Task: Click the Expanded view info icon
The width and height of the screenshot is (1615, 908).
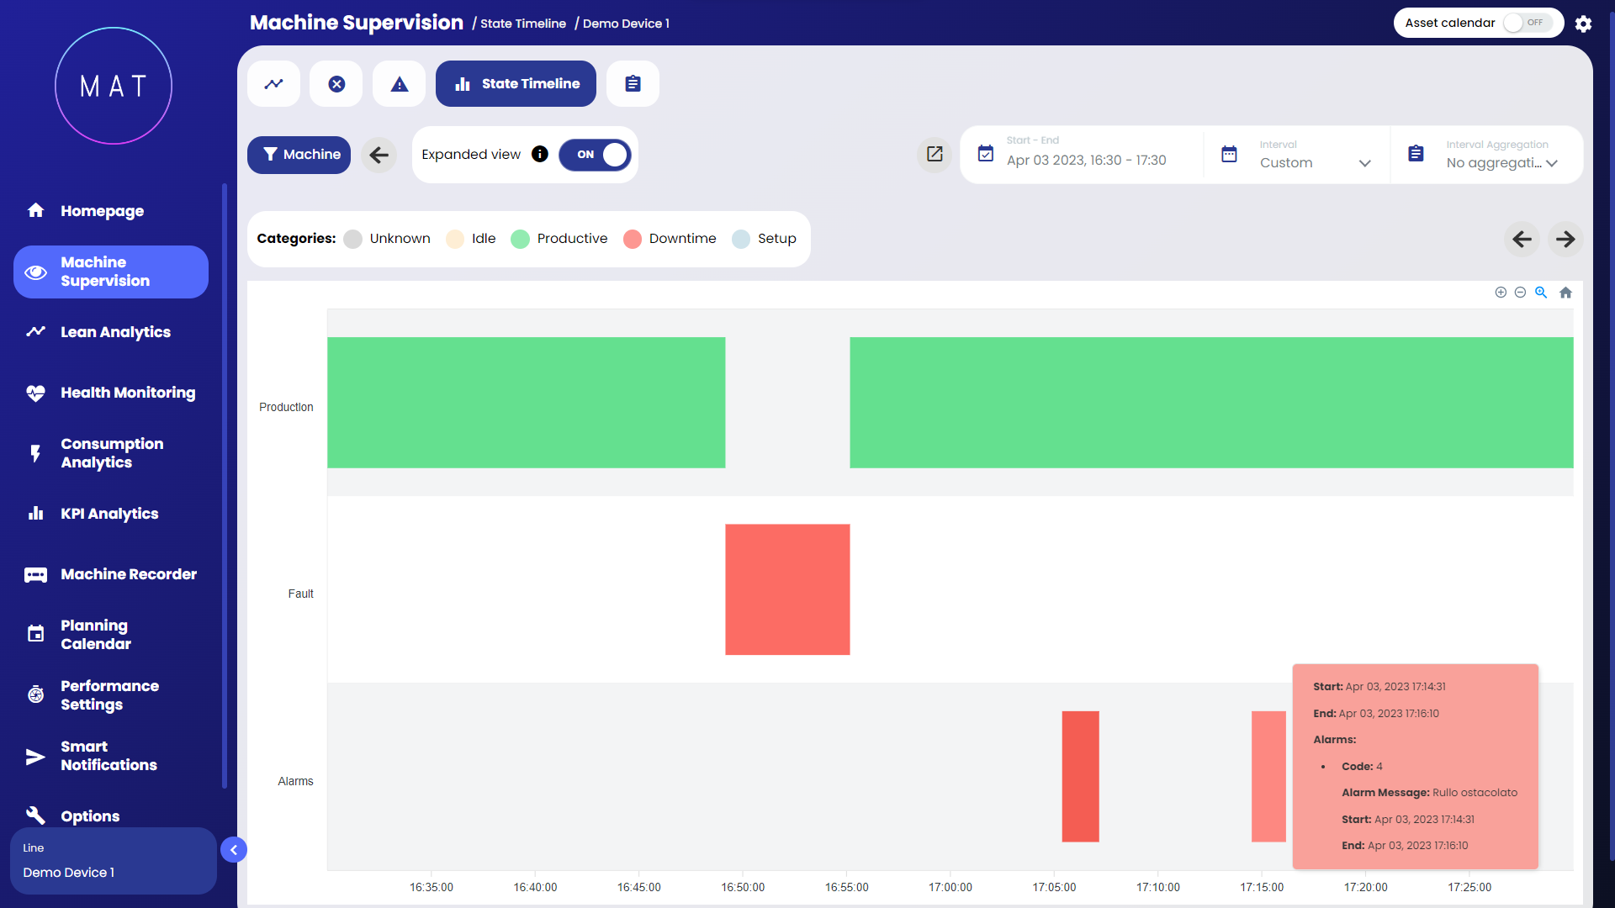Action: click(x=540, y=154)
